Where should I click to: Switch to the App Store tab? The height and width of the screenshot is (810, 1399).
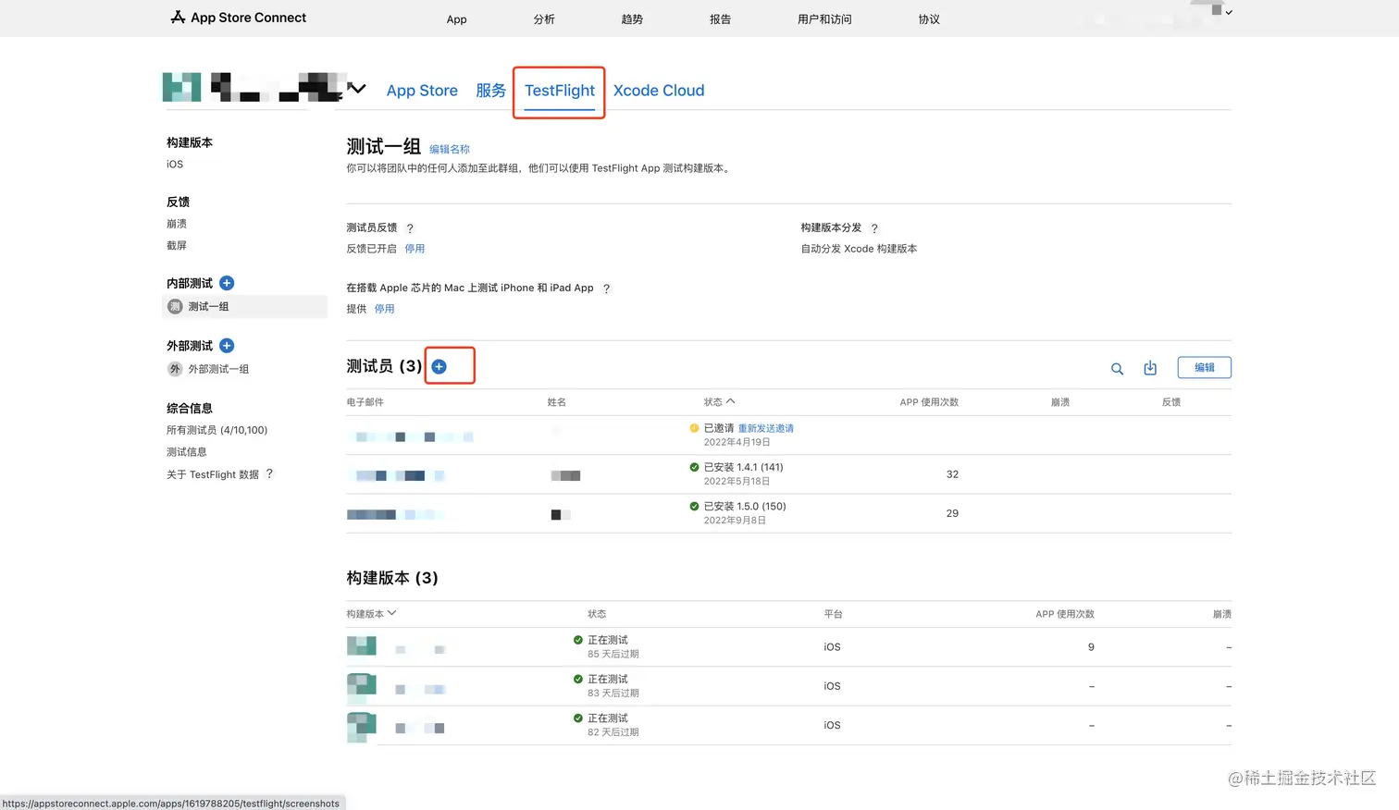[x=422, y=91]
